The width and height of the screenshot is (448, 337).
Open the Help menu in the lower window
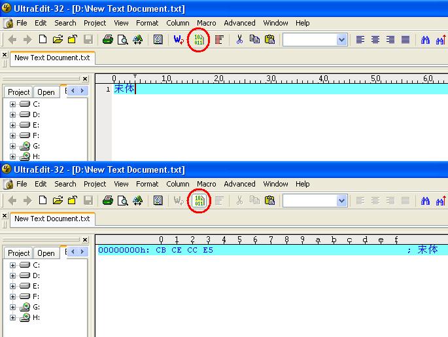[x=303, y=184]
